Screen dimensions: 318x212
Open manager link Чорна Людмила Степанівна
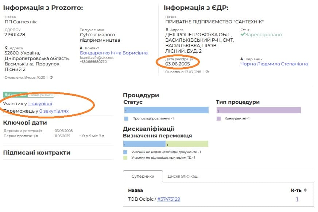tap(274, 64)
